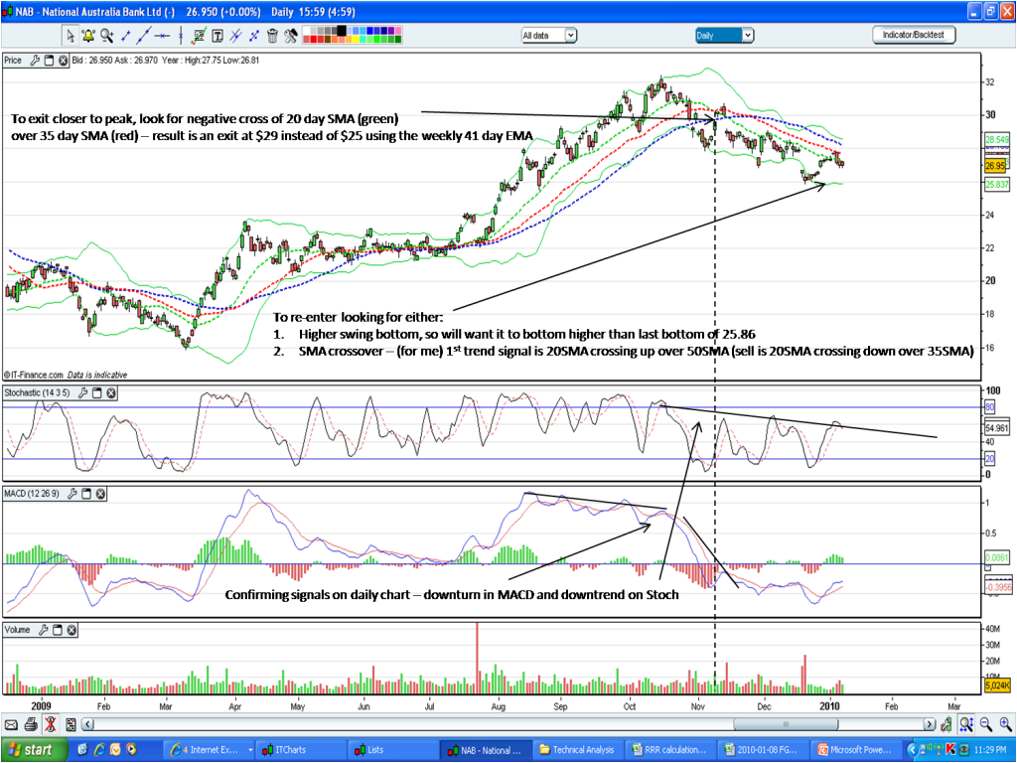Click the chart horizontal scrollbar thumb

pos(787,724)
